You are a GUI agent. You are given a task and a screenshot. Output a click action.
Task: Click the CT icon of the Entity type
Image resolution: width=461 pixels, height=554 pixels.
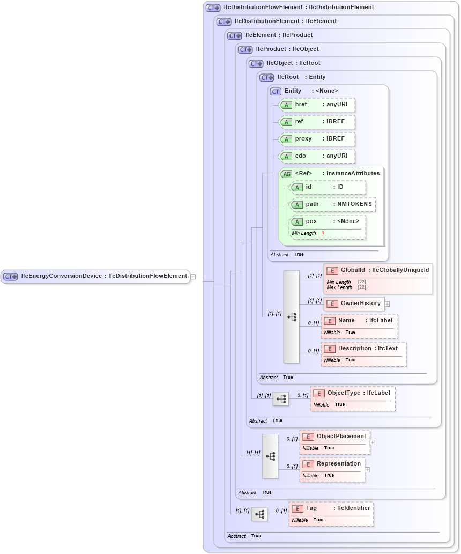coord(276,91)
